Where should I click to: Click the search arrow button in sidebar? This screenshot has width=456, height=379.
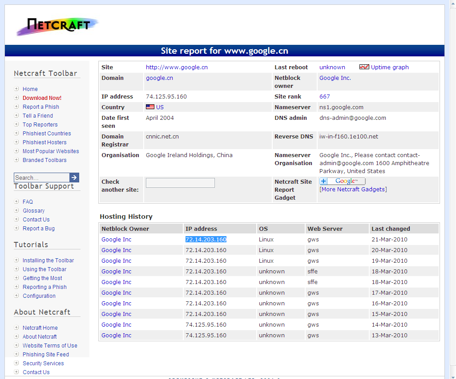(74, 178)
